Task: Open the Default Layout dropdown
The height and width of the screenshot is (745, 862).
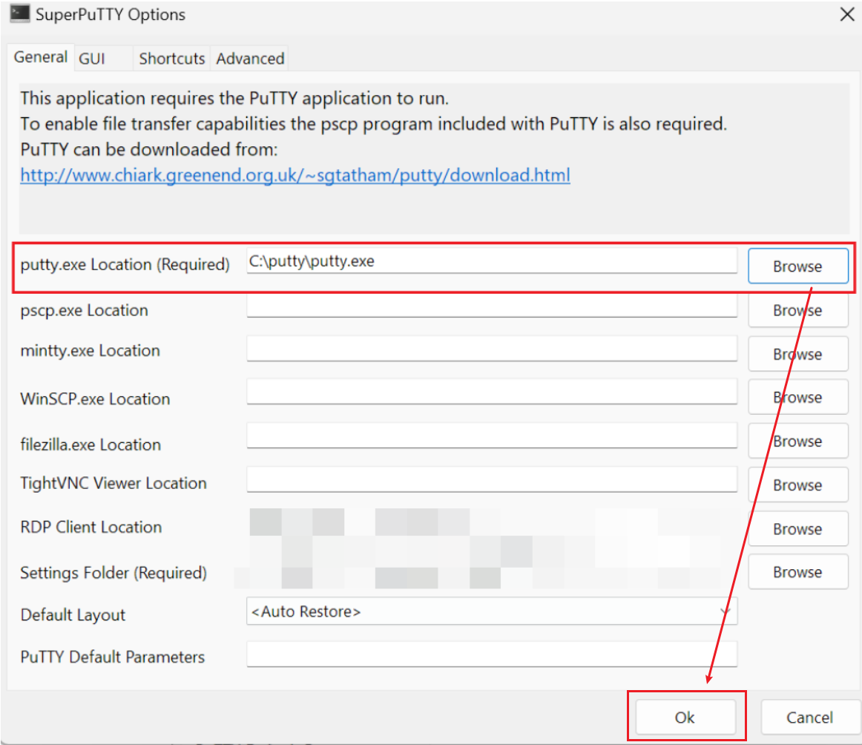Action: point(492,611)
